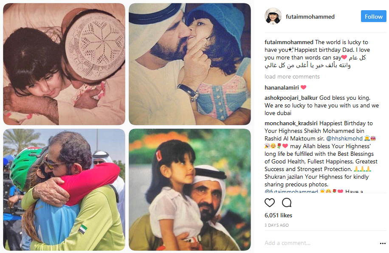Open futaimmohammed username in the caption
The height and width of the screenshot is (253, 389).
[x=289, y=42]
